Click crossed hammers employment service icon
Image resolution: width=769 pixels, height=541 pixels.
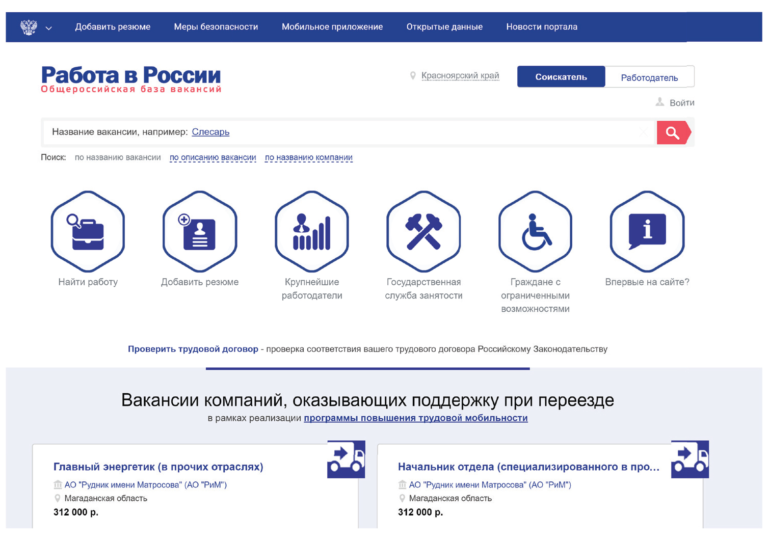pyautogui.click(x=423, y=231)
